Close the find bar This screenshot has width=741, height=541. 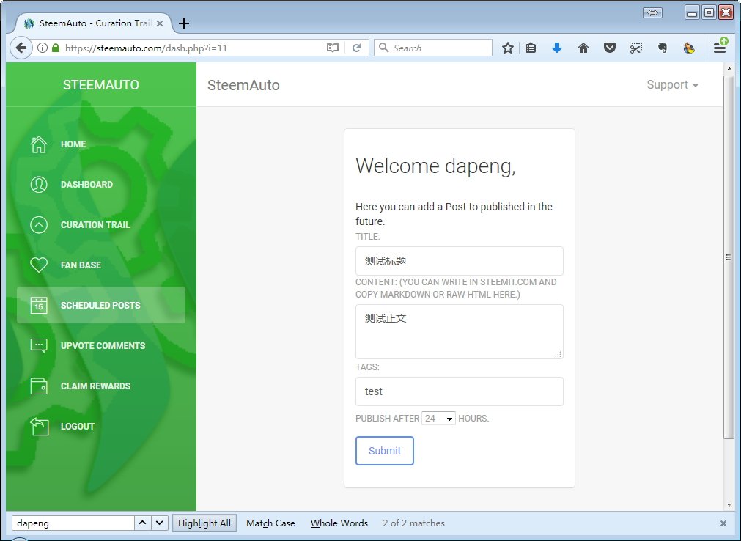pos(723,523)
